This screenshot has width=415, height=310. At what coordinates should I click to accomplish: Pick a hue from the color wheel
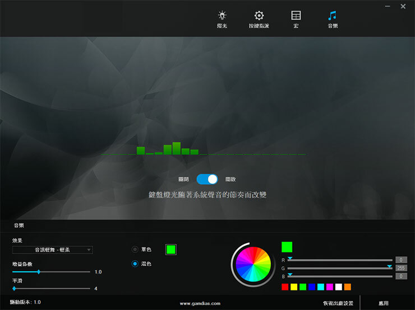253,264
